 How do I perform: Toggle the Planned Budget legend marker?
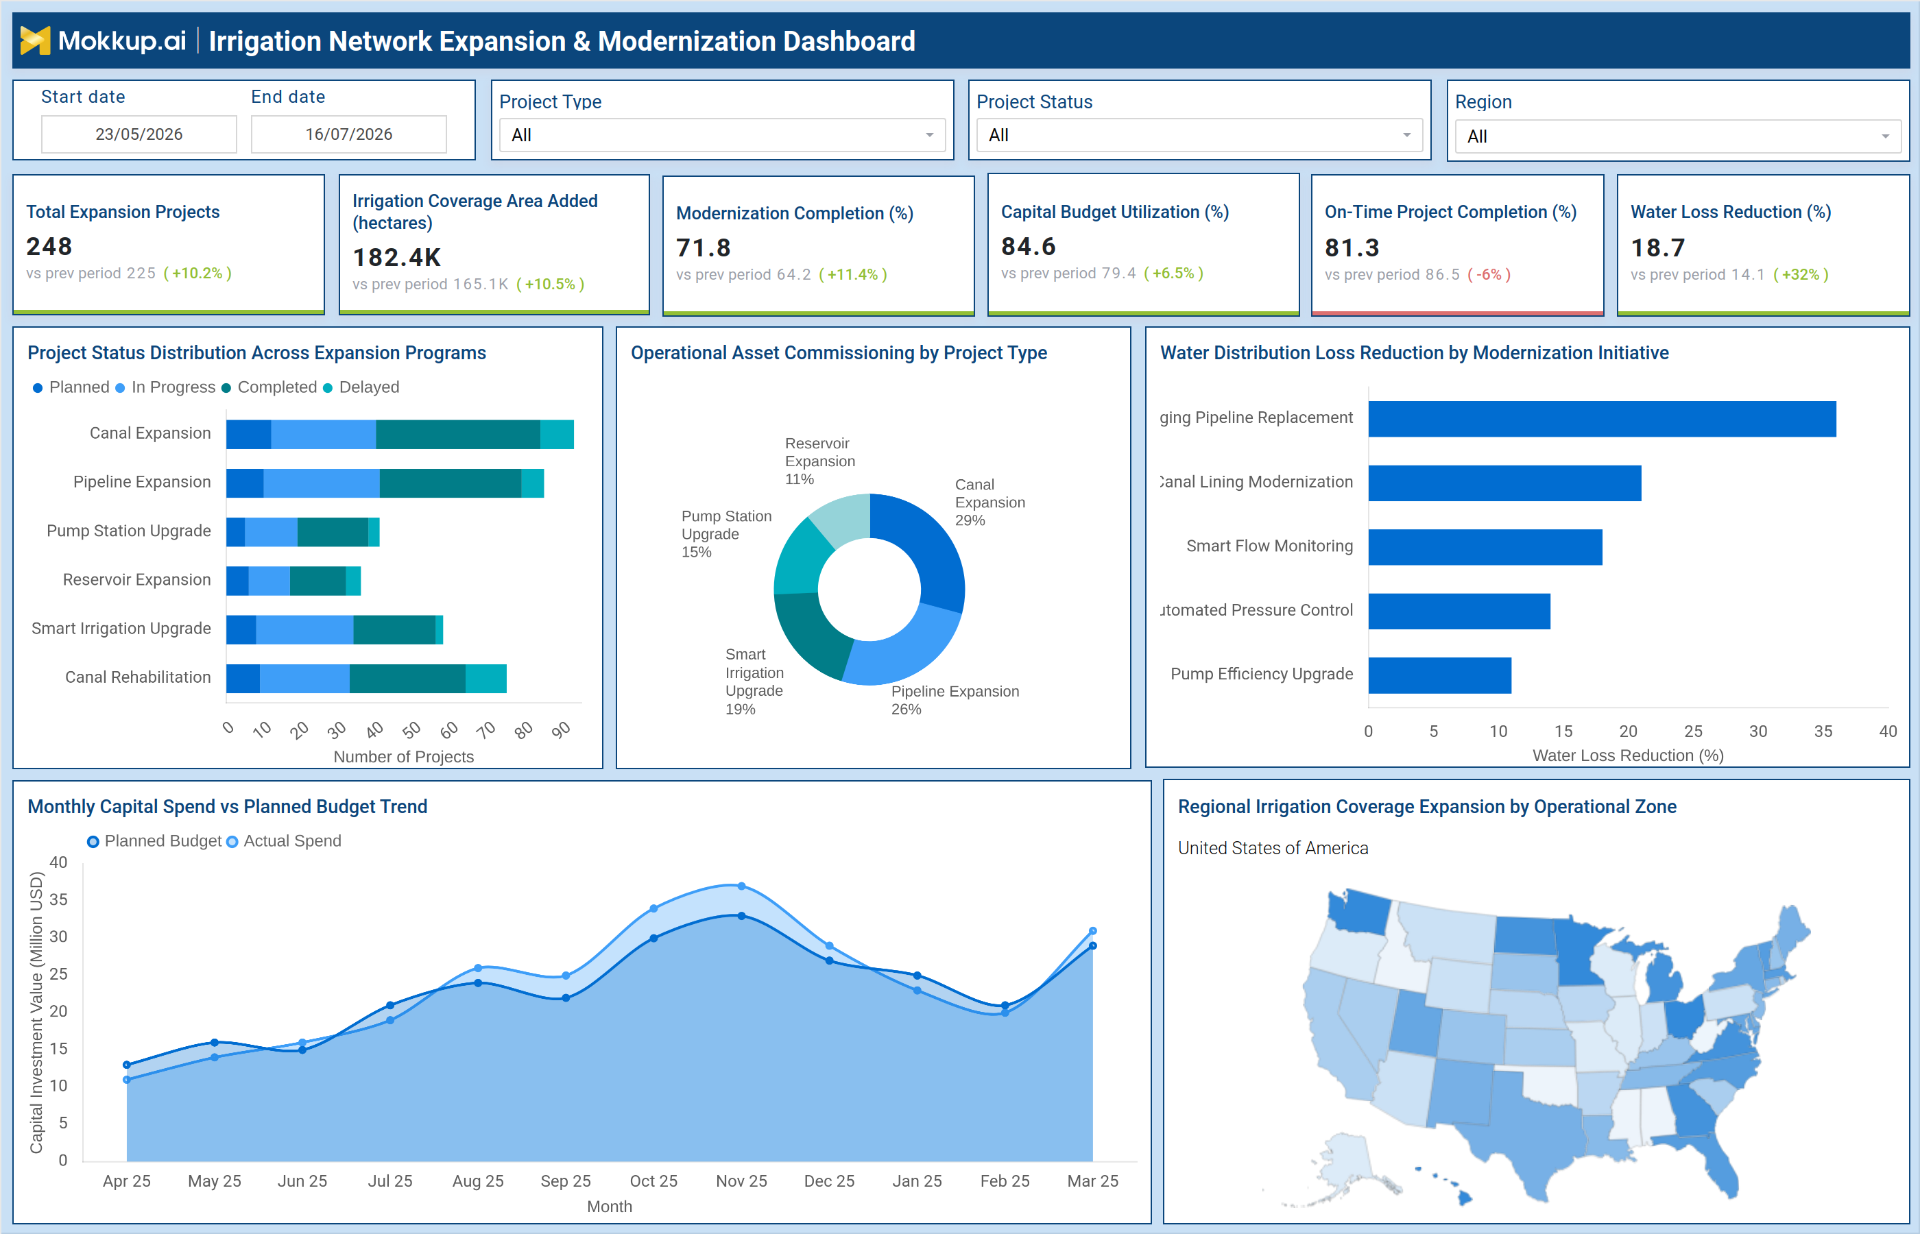click(x=93, y=841)
